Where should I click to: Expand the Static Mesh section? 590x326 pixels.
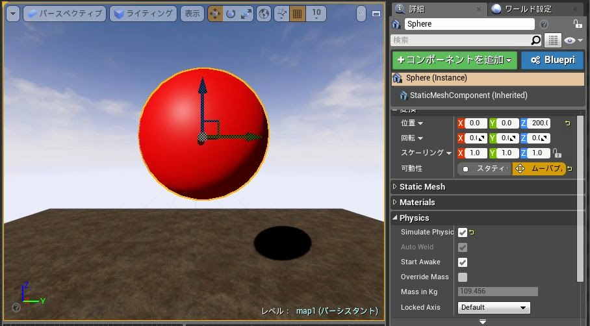click(422, 187)
